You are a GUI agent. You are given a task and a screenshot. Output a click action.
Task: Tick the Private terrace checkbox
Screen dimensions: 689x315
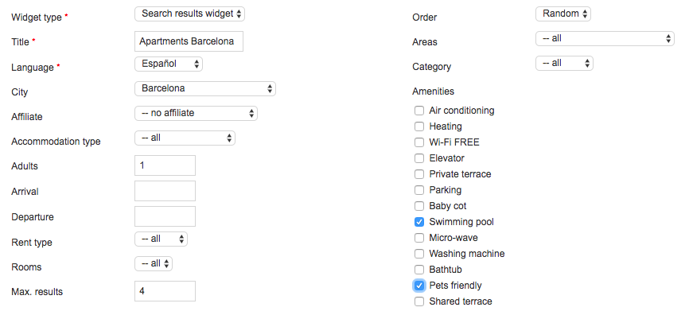419,174
